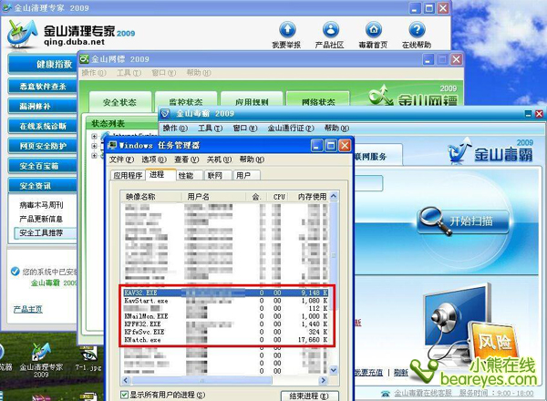The image size is (547, 401).
Task: Select the KPFW32.EXE process row
Action: tap(226, 324)
